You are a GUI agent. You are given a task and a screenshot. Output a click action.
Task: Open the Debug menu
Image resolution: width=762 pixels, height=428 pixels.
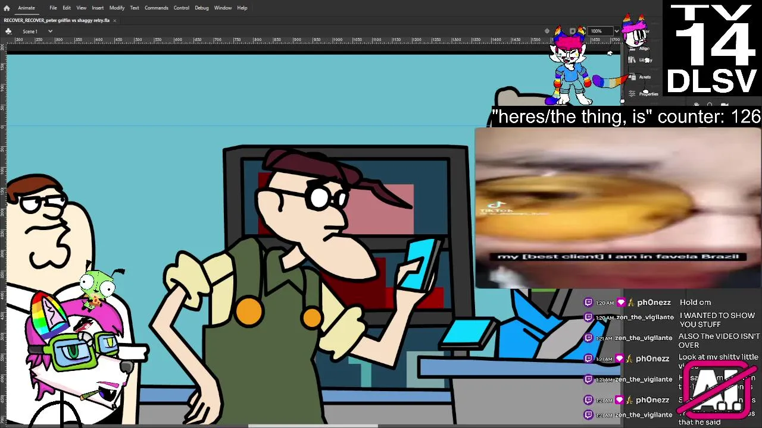pyautogui.click(x=202, y=8)
